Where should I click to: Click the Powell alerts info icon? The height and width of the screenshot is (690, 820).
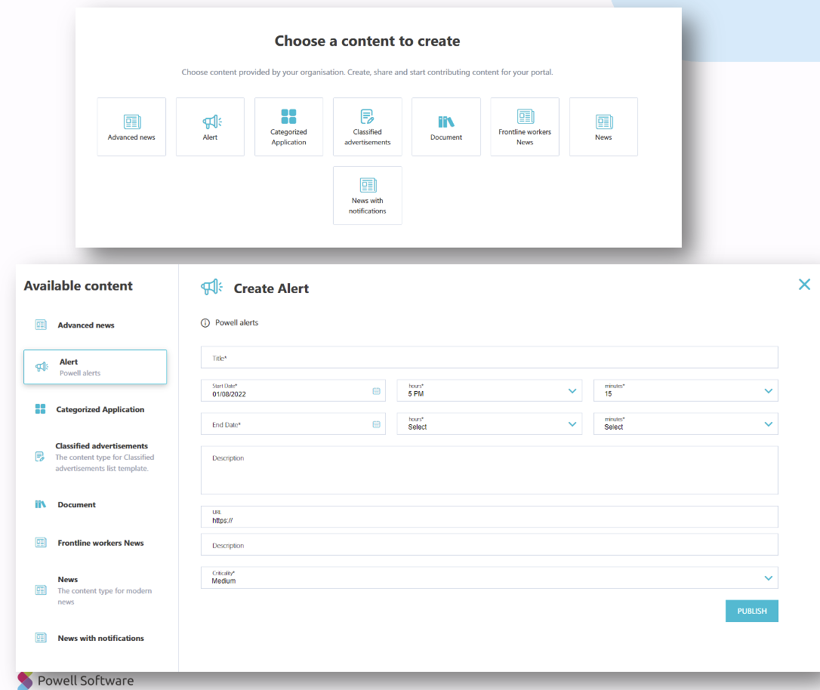click(x=205, y=322)
